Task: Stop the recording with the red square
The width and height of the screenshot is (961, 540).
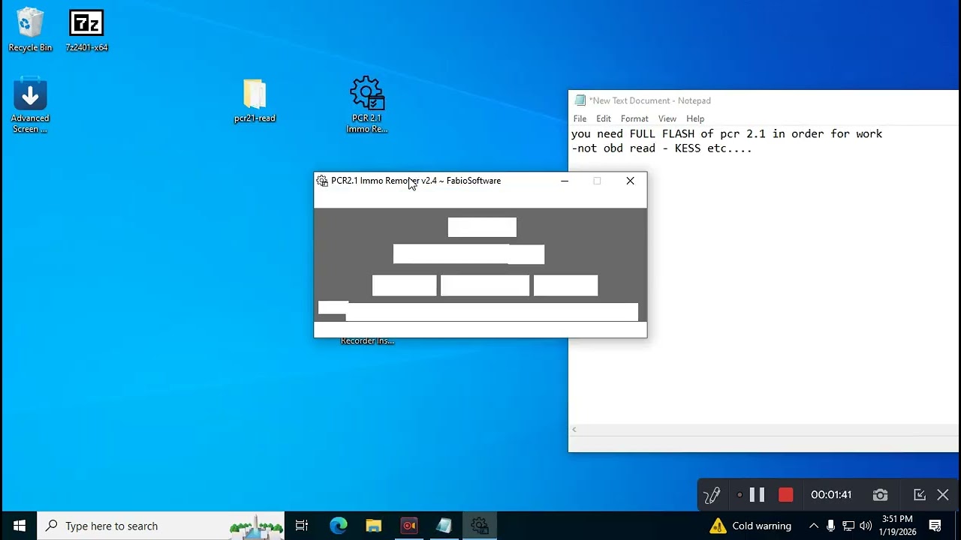Action: [785, 495]
